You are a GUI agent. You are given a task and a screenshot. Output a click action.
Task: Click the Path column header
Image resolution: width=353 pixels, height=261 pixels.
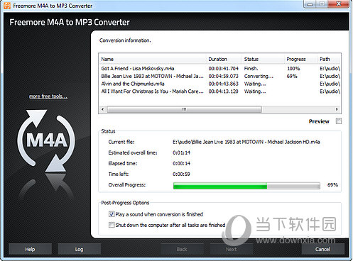(x=329, y=59)
